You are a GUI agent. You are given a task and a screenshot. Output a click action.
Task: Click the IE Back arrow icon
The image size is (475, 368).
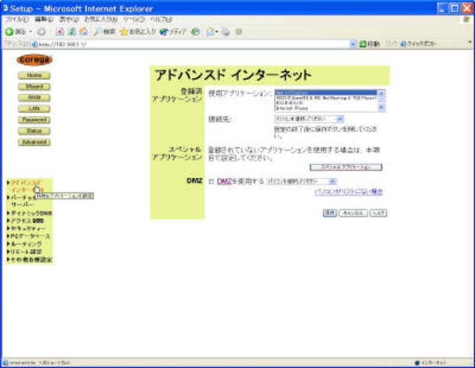point(10,31)
